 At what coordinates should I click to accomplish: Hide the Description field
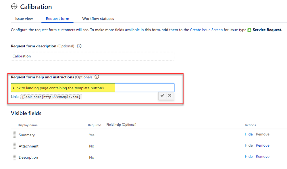(249, 157)
